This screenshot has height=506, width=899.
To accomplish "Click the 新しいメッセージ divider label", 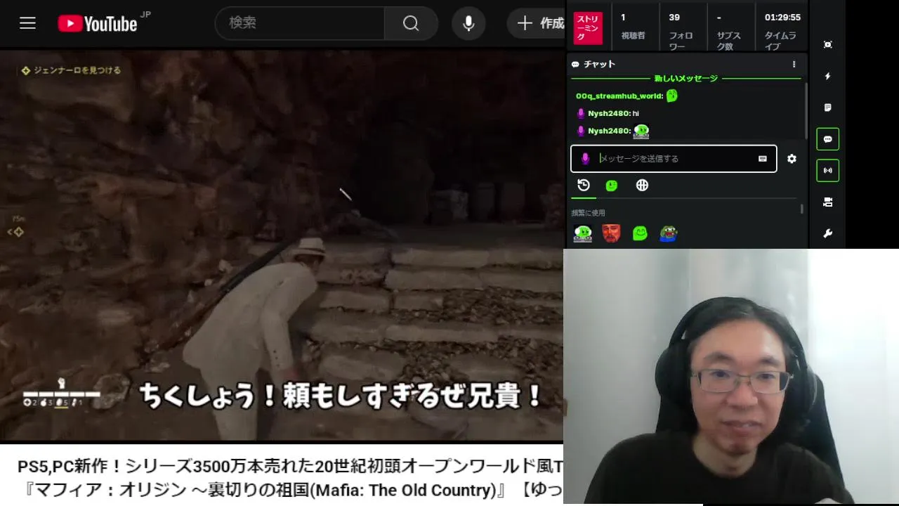I will point(686,78).
